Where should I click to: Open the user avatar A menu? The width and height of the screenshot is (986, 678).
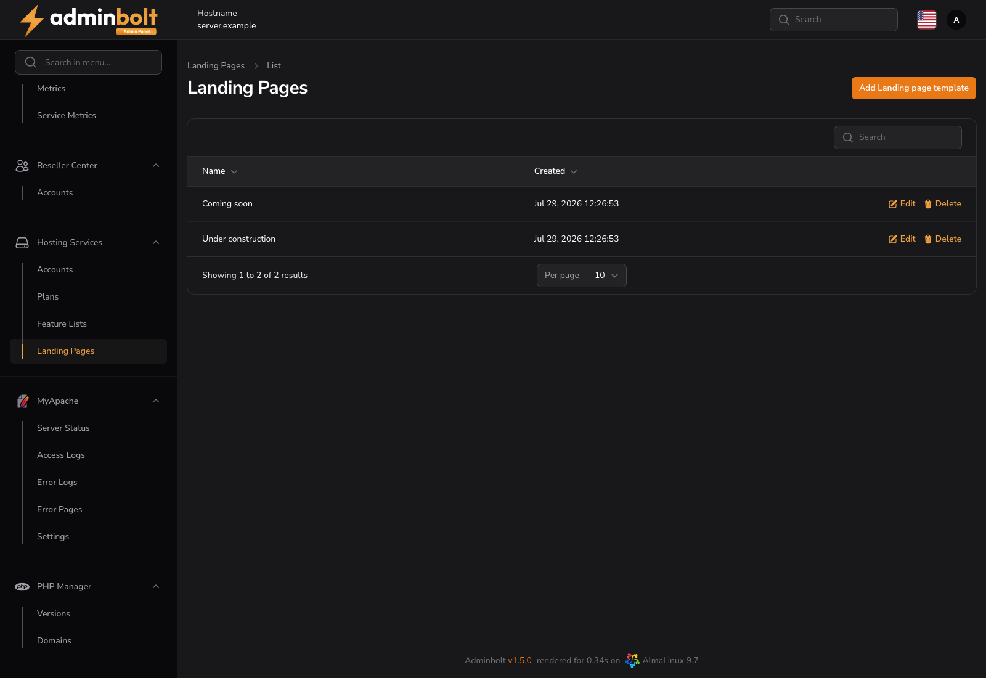[956, 20]
